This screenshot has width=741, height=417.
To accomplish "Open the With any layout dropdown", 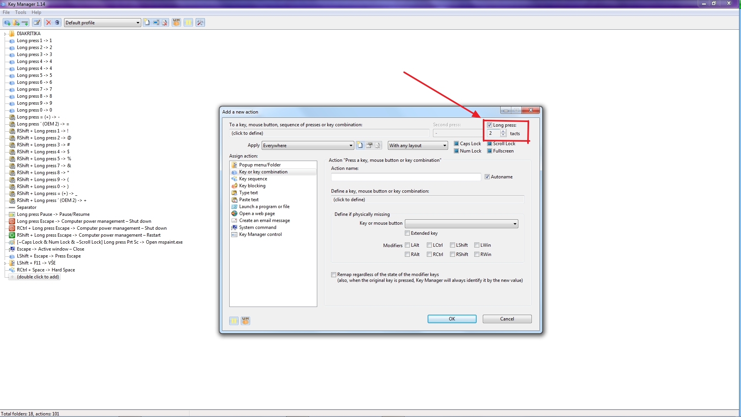I will pyautogui.click(x=418, y=146).
